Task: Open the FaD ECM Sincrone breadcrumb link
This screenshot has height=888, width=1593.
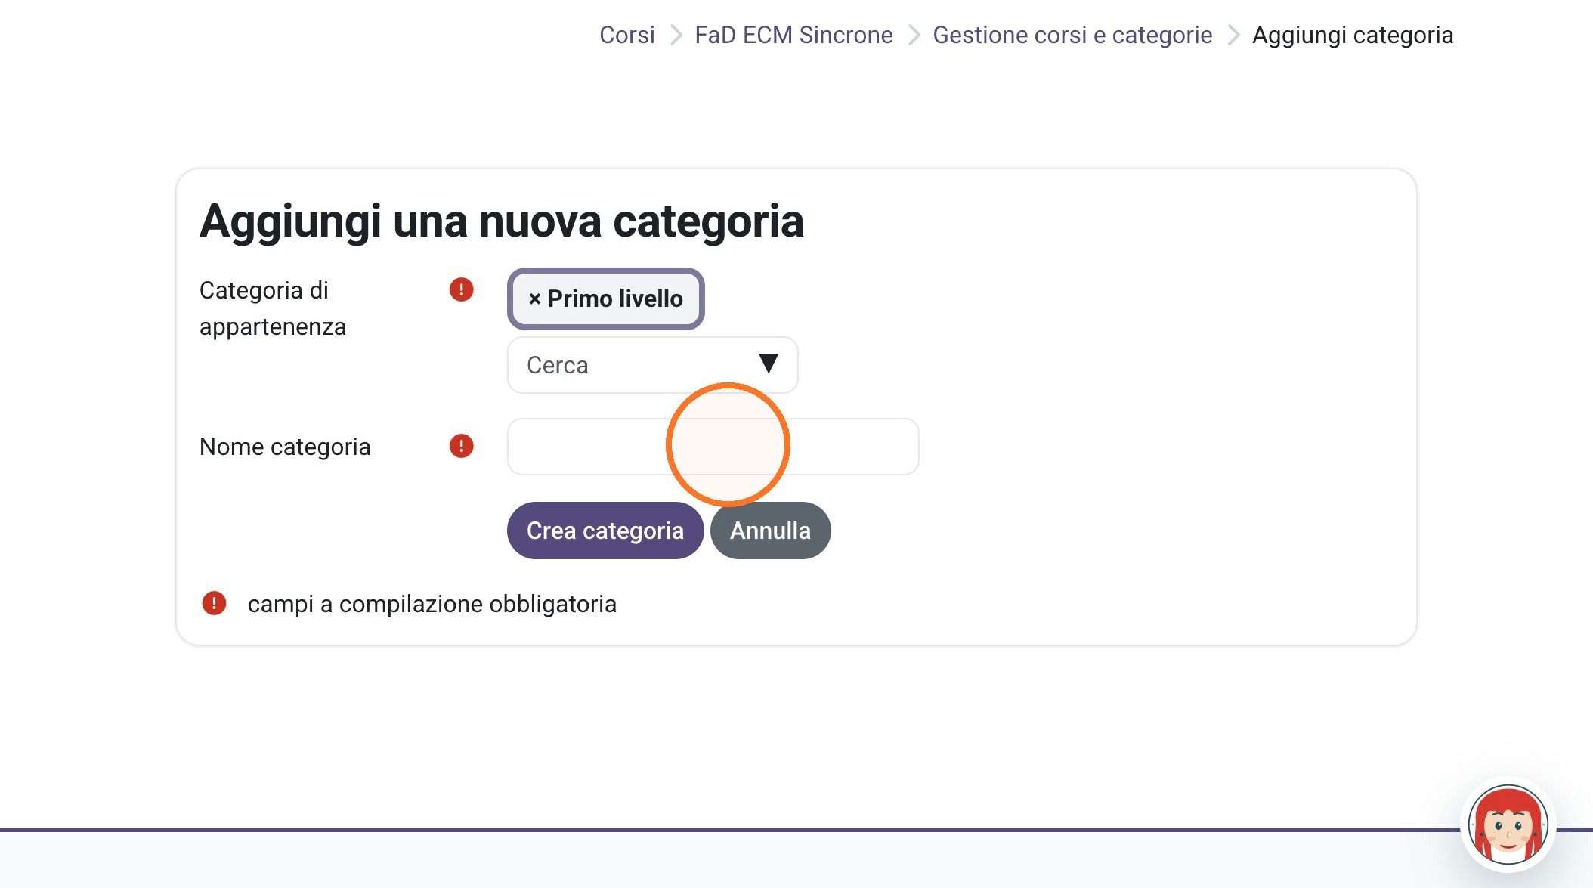Action: tap(793, 35)
